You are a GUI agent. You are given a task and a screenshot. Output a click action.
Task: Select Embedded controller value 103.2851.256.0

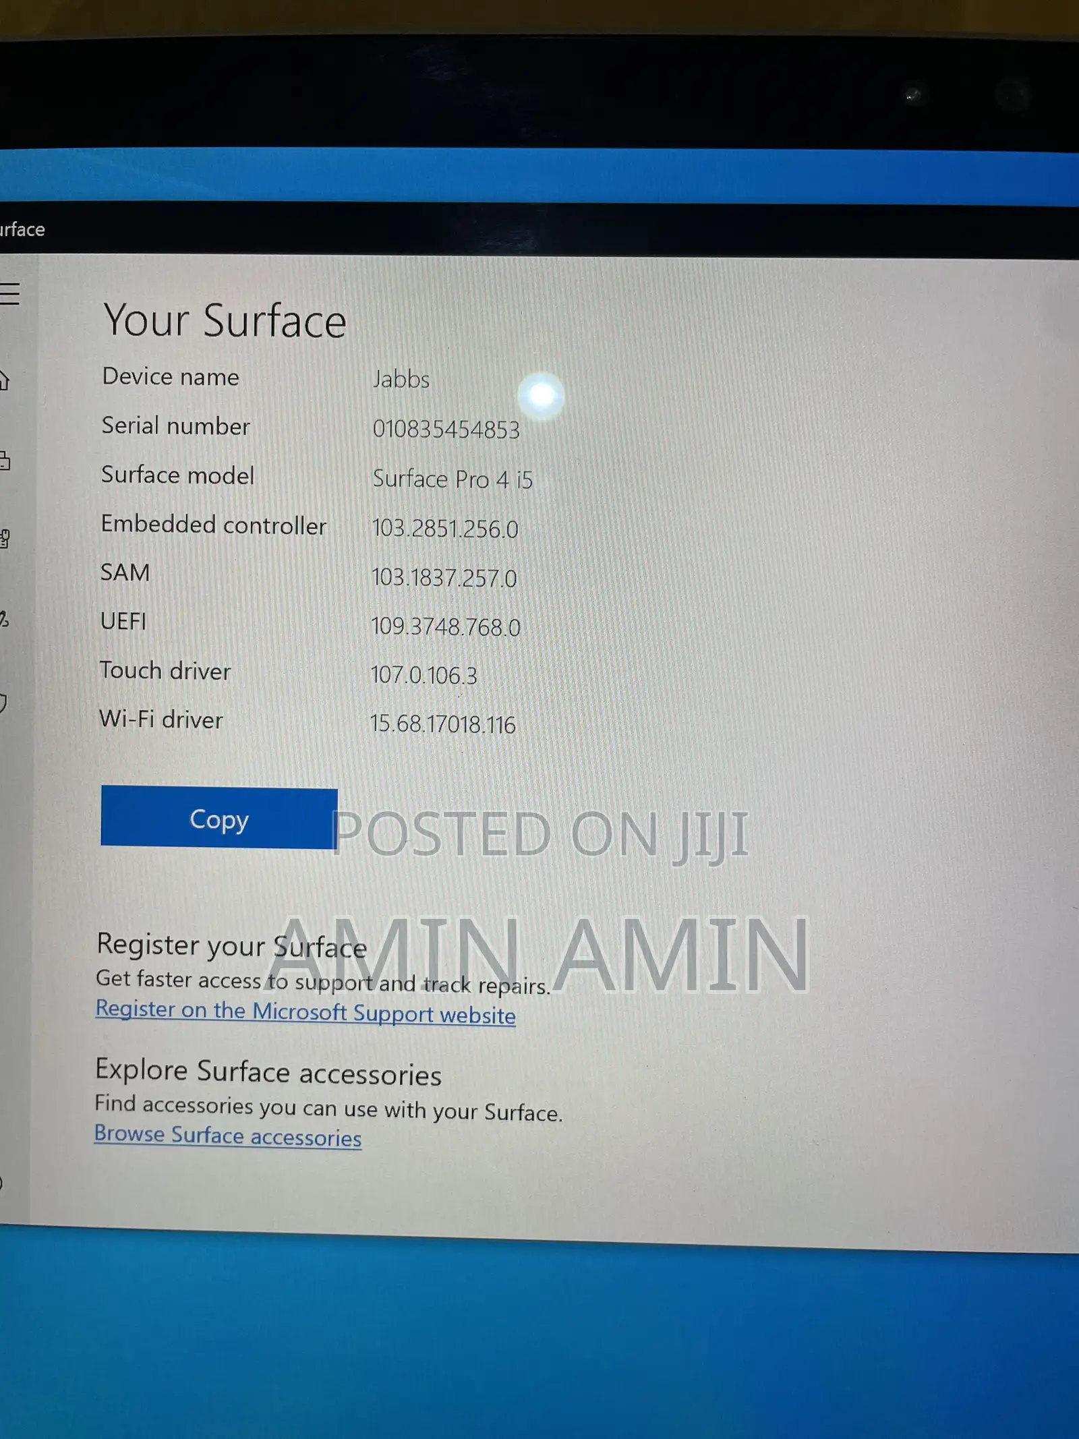445,529
